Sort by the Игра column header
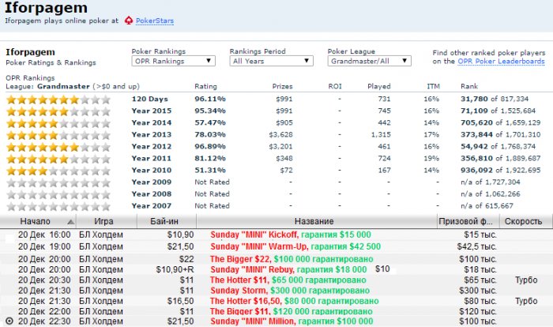The width and height of the screenshot is (553, 327). (107, 221)
